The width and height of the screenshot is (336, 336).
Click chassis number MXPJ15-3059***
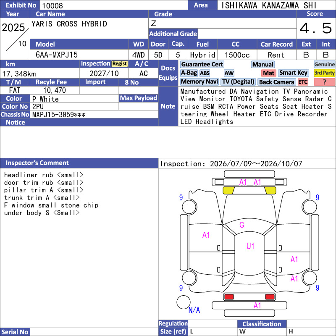(x=59, y=115)
